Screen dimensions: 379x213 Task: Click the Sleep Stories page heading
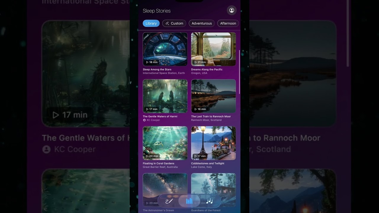point(157,11)
